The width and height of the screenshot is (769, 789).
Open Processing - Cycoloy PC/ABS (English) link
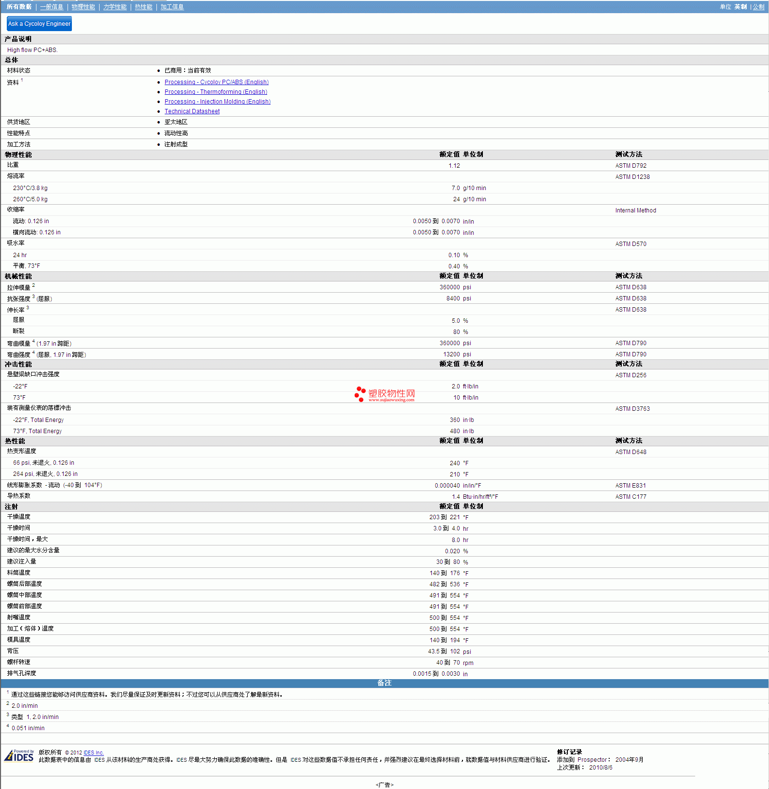[x=216, y=82]
